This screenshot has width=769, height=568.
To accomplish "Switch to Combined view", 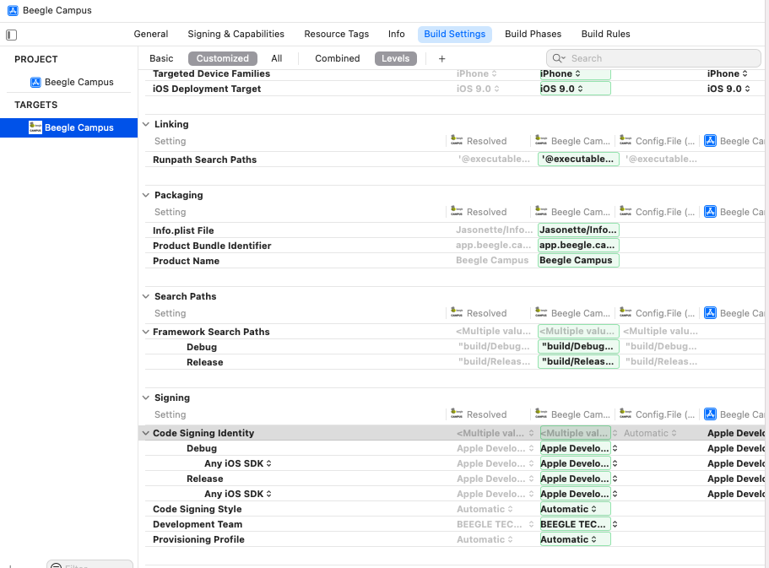I will coord(337,58).
